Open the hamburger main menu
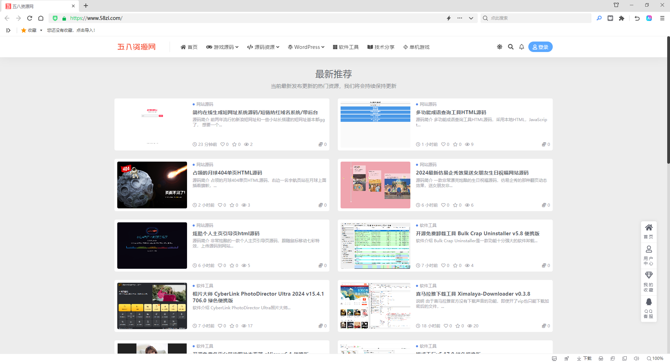The width and height of the screenshot is (670, 363). click(662, 18)
